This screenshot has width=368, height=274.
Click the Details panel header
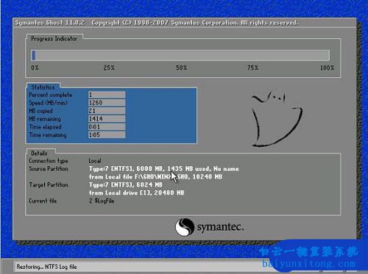click(39, 153)
